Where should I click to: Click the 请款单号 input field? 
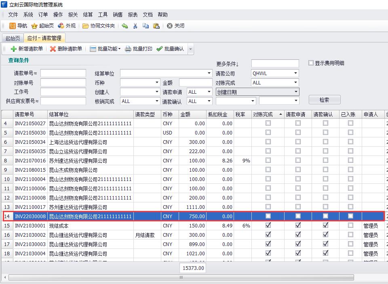(63, 73)
